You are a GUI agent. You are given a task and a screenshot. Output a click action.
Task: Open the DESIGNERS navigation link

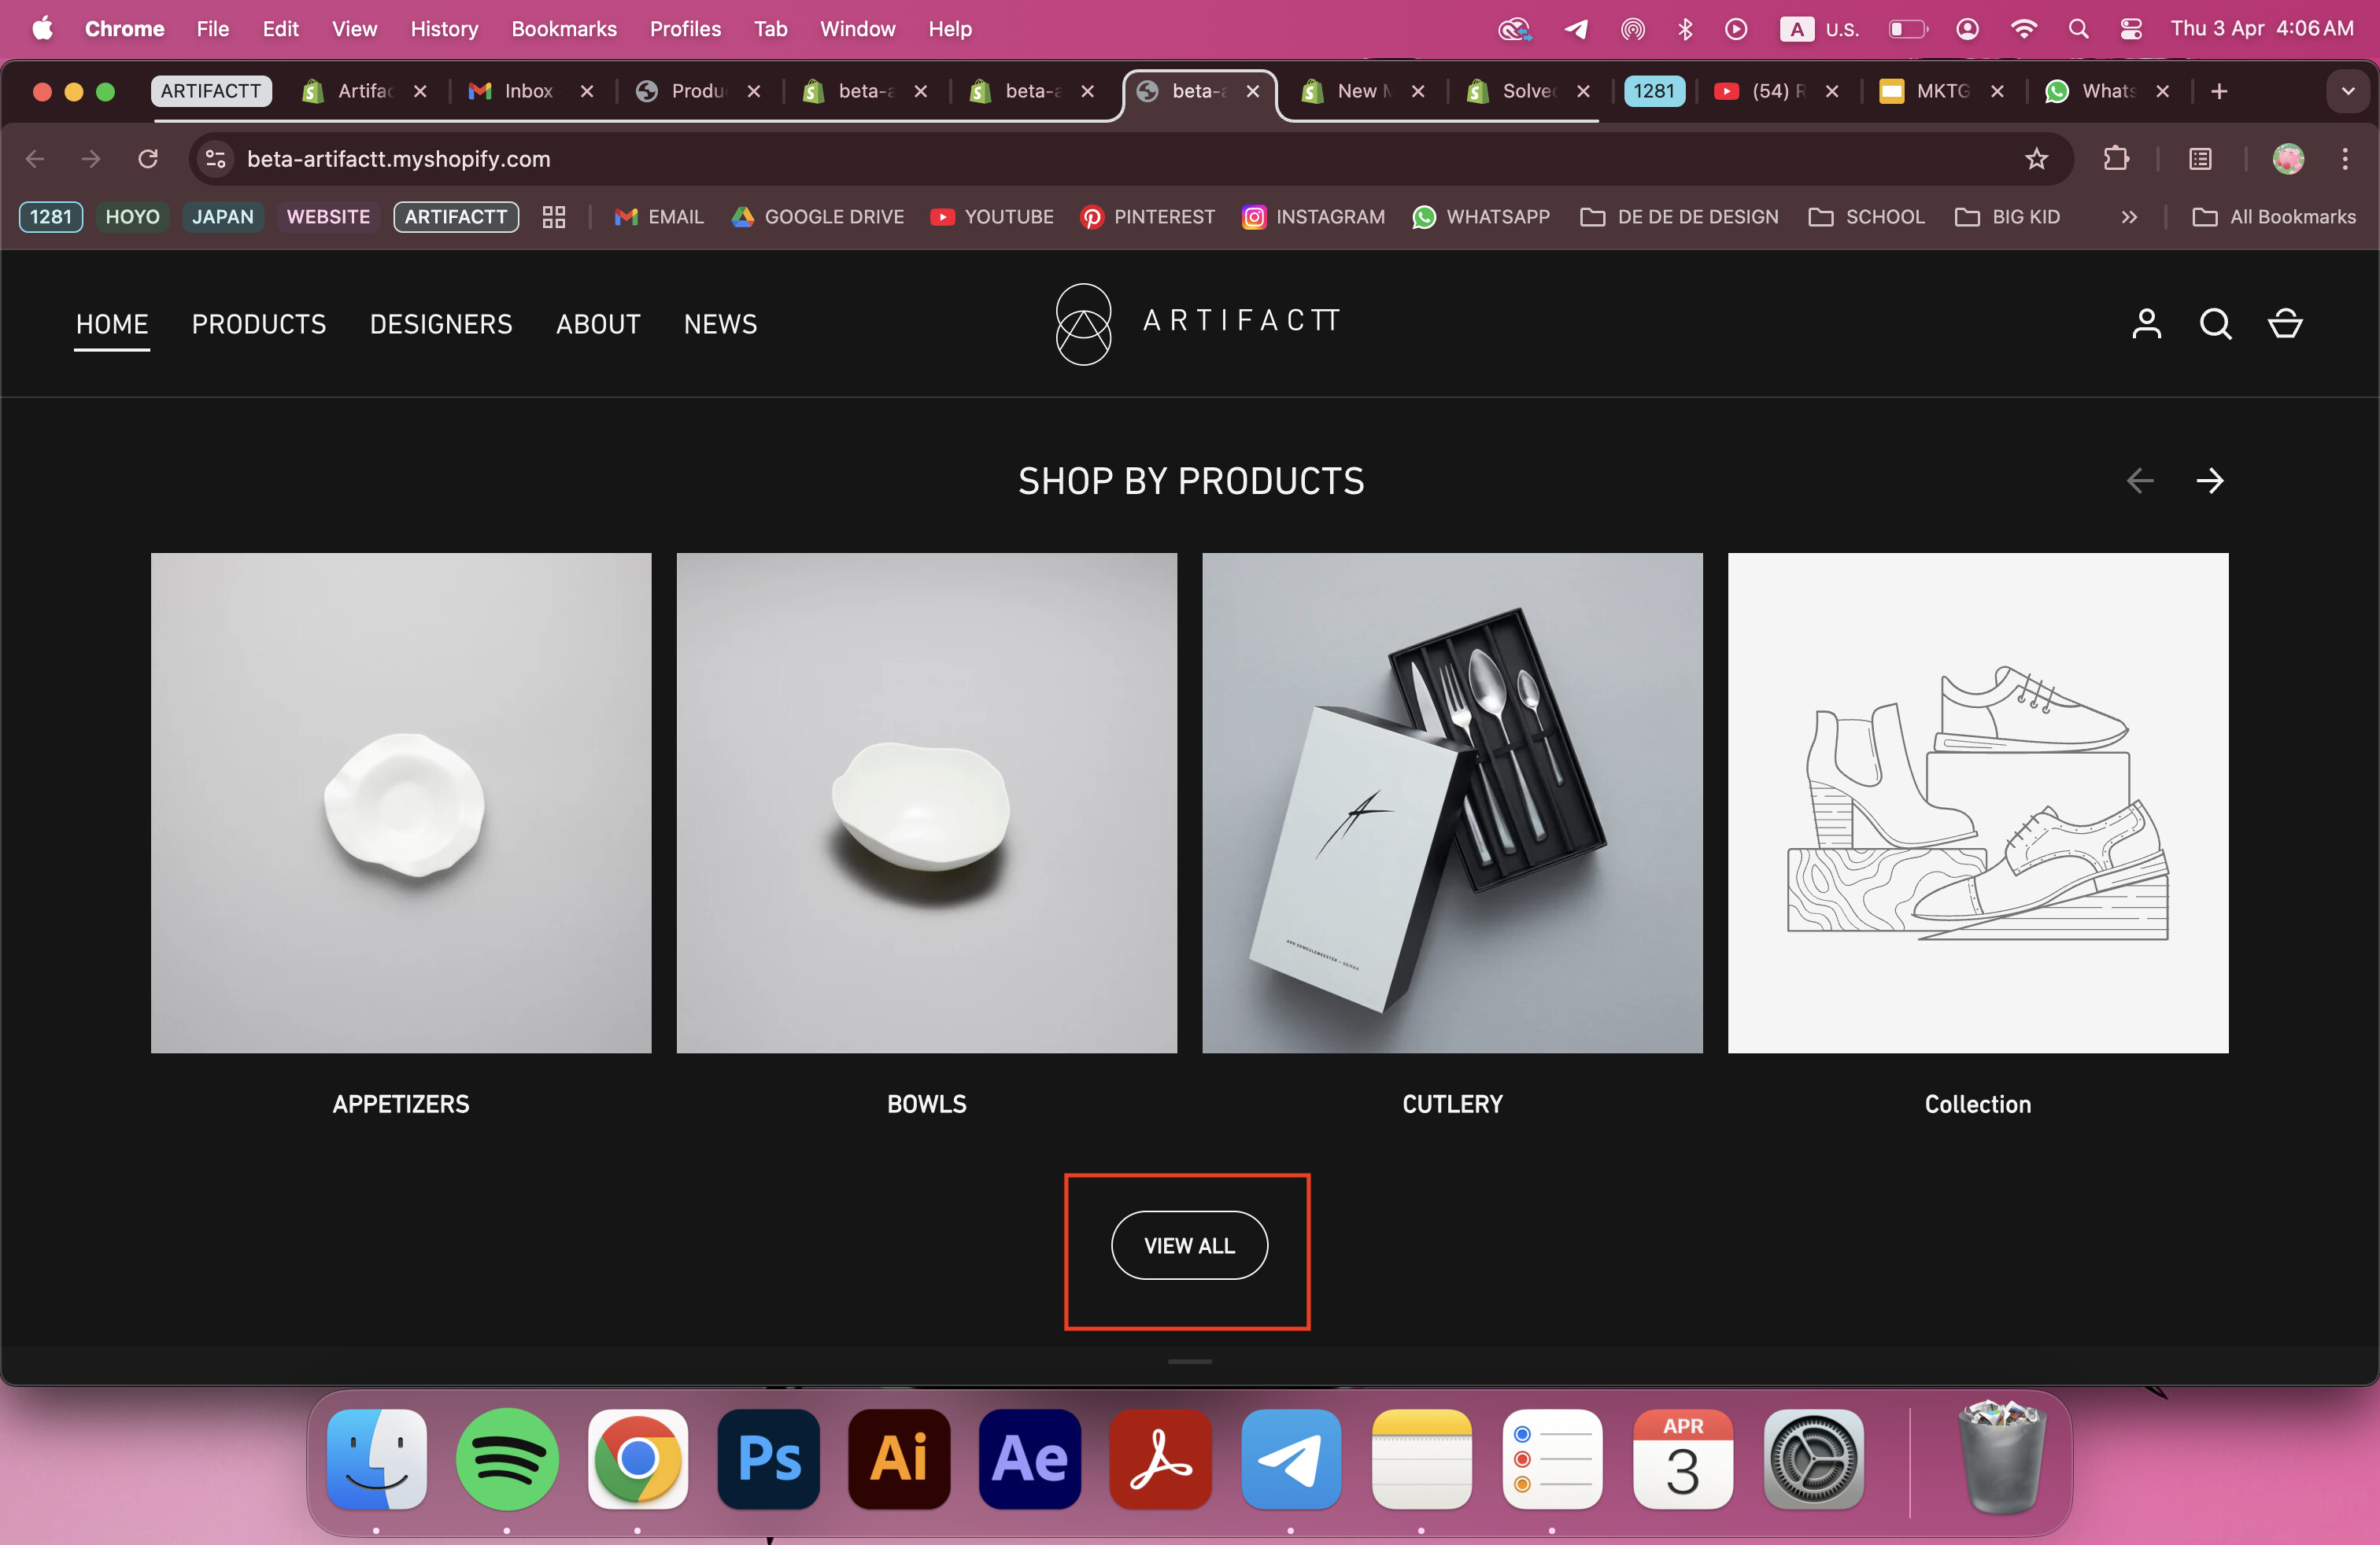[x=441, y=324]
